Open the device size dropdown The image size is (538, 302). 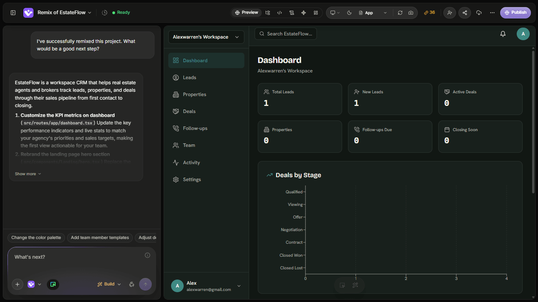pyautogui.click(x=335, y=13)
